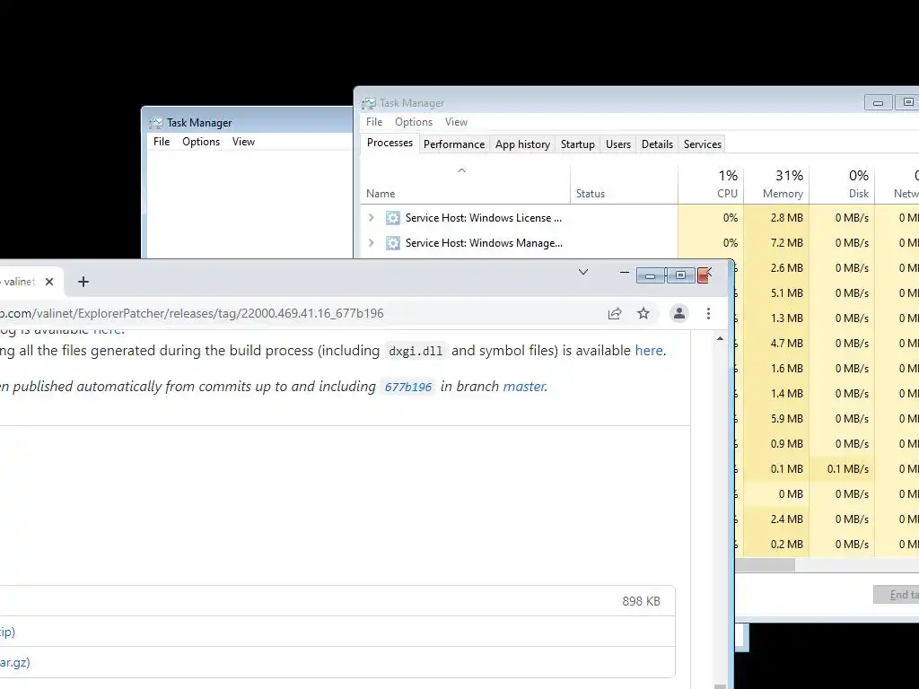Open the Performance tab in Task Manager

click(453, 144)
